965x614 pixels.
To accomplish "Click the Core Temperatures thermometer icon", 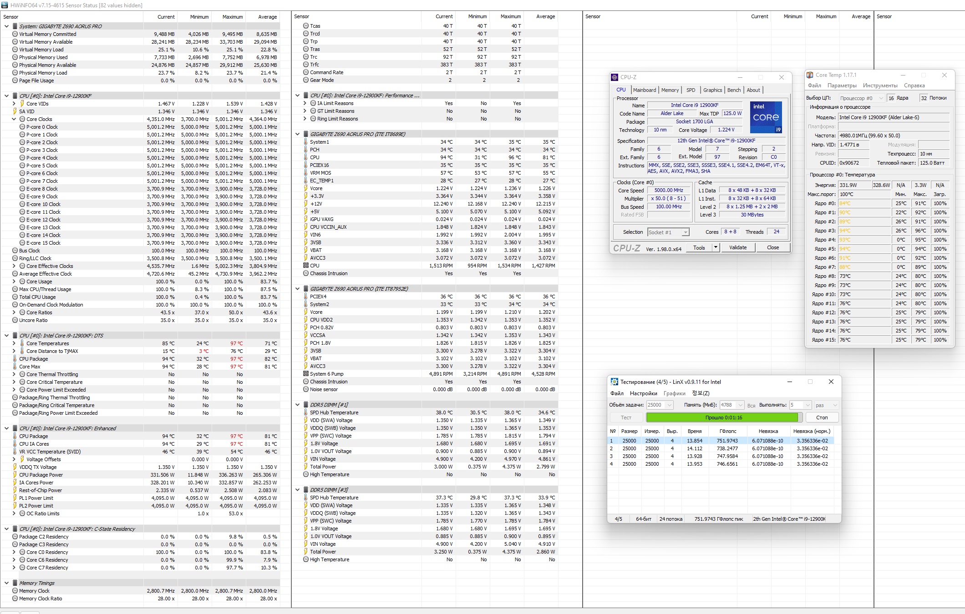I will click(x=22, y=343).
